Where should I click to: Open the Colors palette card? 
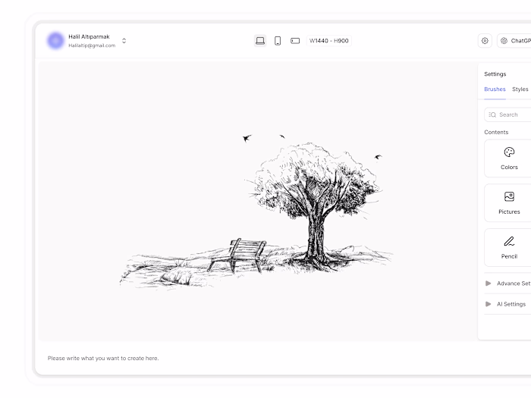tap(509, 158)
